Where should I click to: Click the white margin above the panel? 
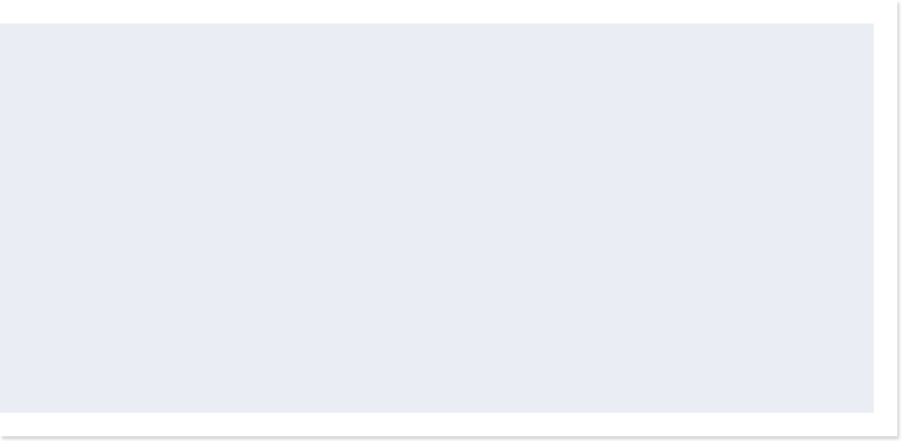coord(448,11)
